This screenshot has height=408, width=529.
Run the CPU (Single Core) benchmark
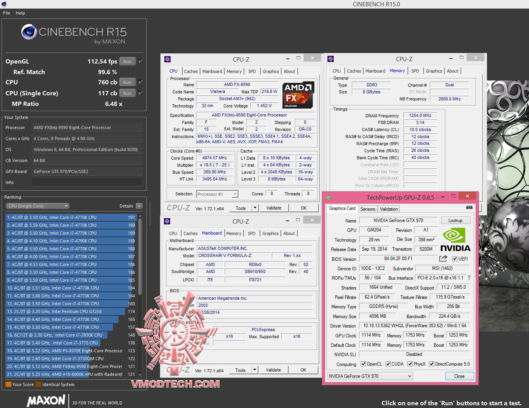(x=127, y=93)
